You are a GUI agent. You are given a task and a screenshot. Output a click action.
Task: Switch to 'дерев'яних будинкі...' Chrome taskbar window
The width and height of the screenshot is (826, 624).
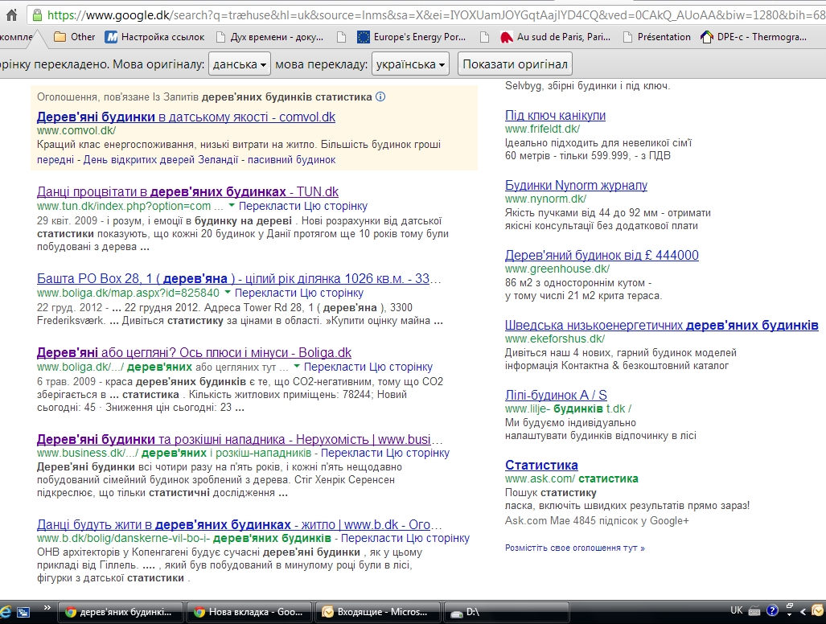pos(120,612)
